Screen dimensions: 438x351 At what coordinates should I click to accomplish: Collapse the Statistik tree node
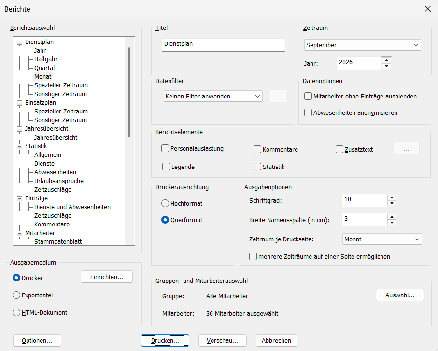(x=19, y=146)
